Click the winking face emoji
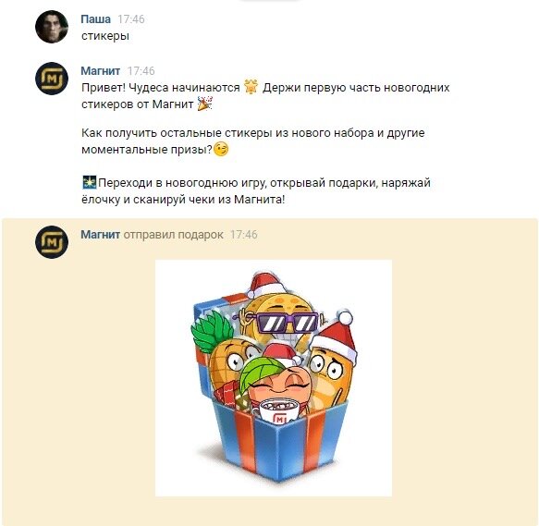Viewport: 539px width, 526px height. point(221,149)
